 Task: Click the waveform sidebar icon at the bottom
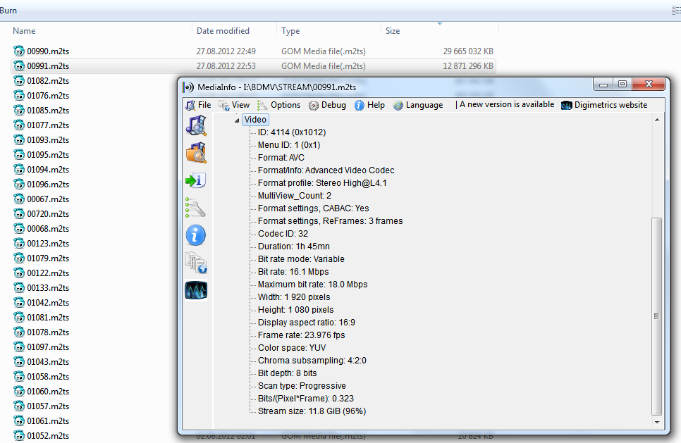pyautogui.click(x=196, y=290)
